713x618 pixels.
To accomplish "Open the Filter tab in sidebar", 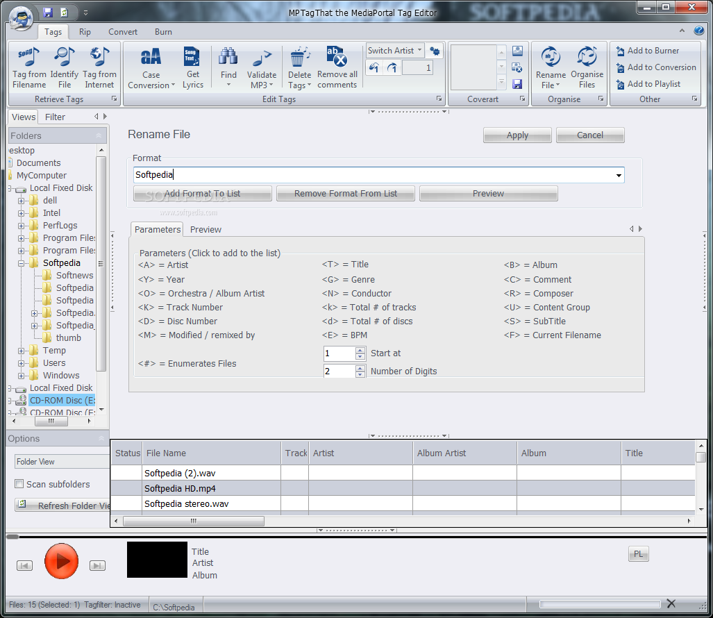I will pyautogui.click(x=55, y=117).
